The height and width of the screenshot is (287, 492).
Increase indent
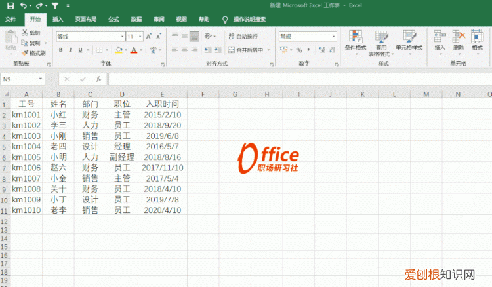pyautogui.click(x=217, y=50)
